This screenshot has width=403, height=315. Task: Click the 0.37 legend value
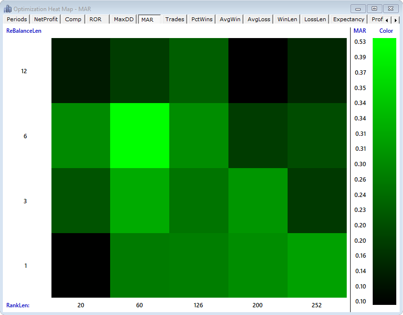point(360,73)
